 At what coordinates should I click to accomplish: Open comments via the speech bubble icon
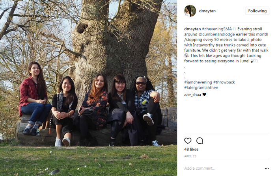tap(200, 141)
